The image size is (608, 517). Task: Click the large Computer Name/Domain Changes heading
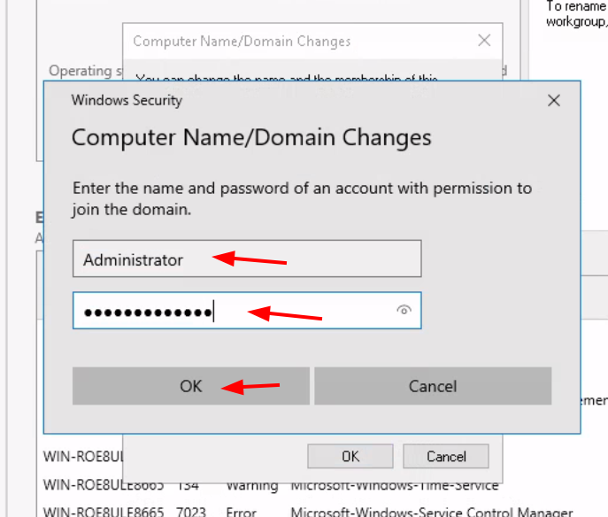251,138
